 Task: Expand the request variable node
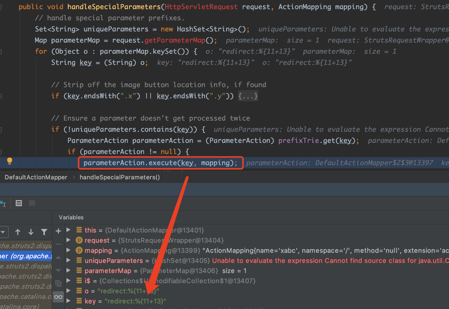(x=68, y=240)
